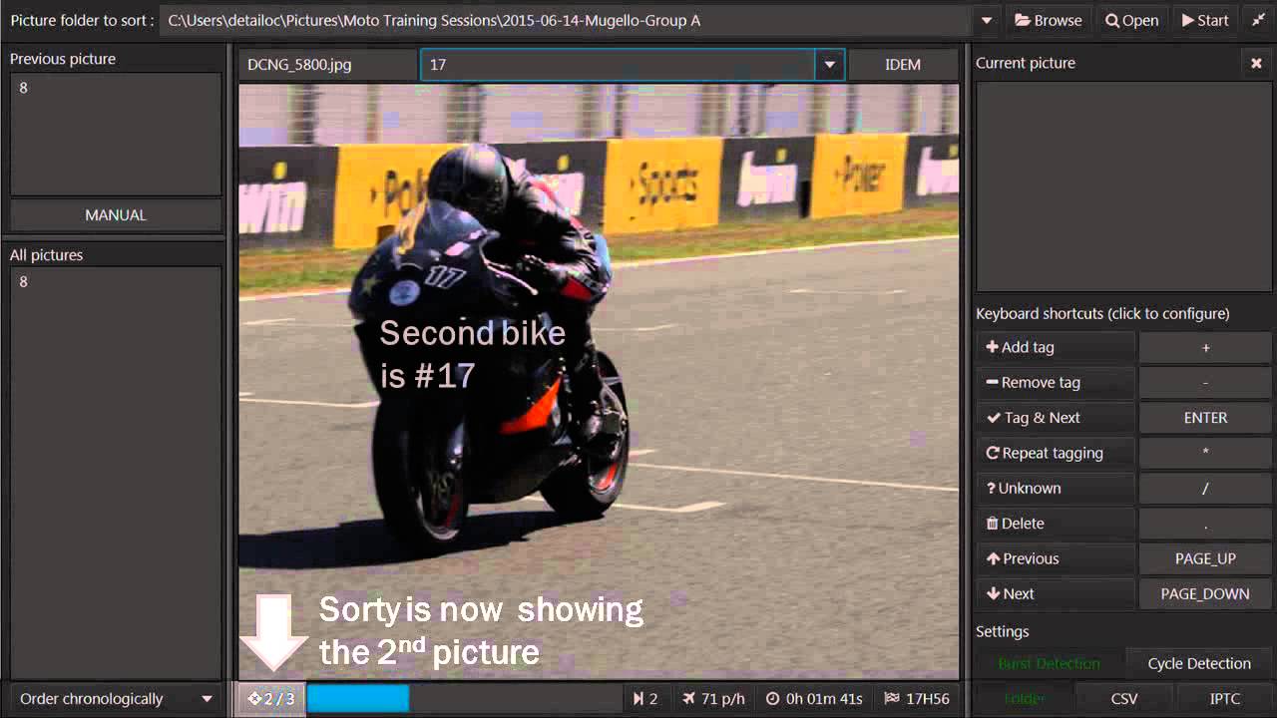Viewport: 1277px width, 718px height.
Task: Click the Remove tag shortcut button
Action: tap(1056, 383)
